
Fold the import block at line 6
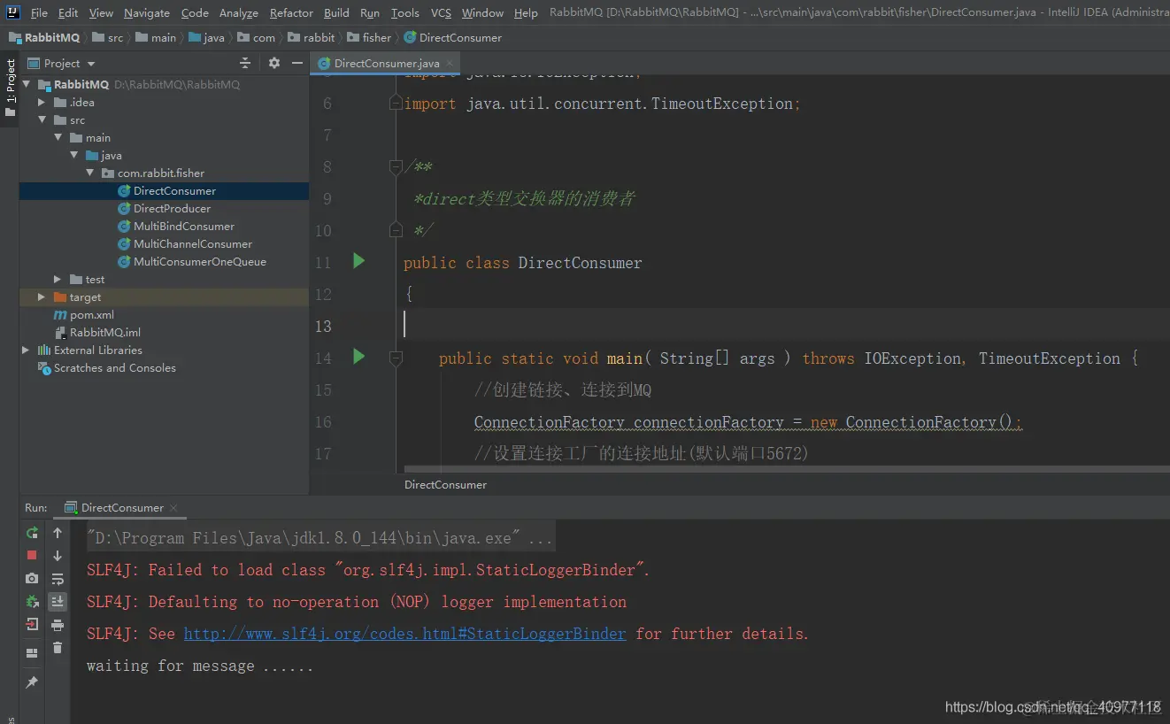tap(396, 104)
